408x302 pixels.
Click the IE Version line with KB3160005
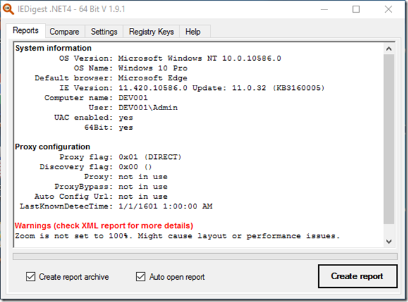(192, 88)
